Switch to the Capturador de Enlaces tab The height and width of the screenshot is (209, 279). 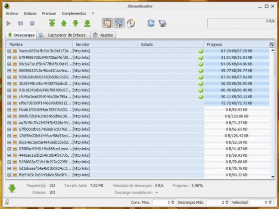63,35
